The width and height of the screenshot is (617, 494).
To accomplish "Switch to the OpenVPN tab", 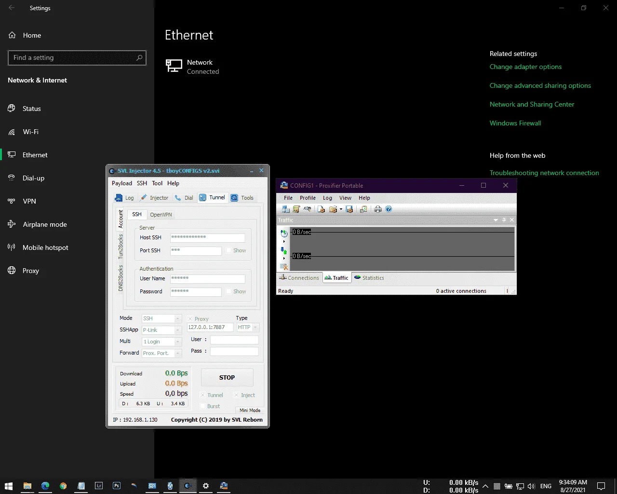I will [x=161, y=215].
